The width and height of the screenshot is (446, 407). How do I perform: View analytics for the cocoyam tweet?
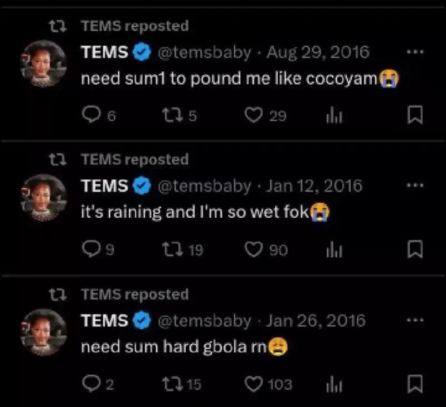[333, 115]
